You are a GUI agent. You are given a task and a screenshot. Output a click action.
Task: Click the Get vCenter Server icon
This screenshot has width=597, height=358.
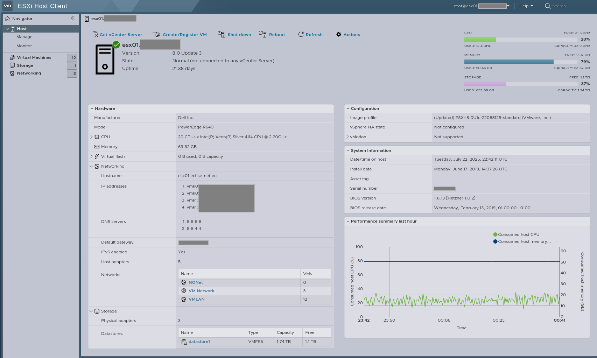point(95,34)
